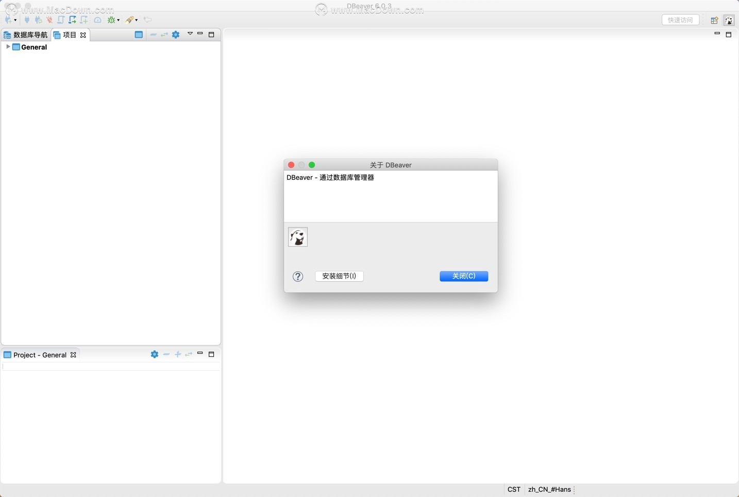Screen dimensions: 739x497
Task: Open settings gear in Project - General panel
Action: 155,354
